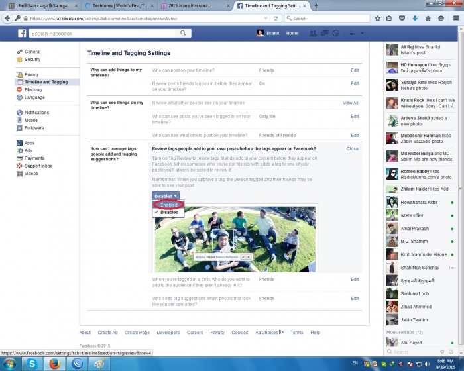Open Firefox downloads arrow icon

[x=415, y=19]
